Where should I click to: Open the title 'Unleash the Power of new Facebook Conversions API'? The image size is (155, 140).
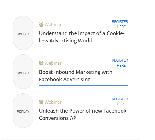click(83, 115)
